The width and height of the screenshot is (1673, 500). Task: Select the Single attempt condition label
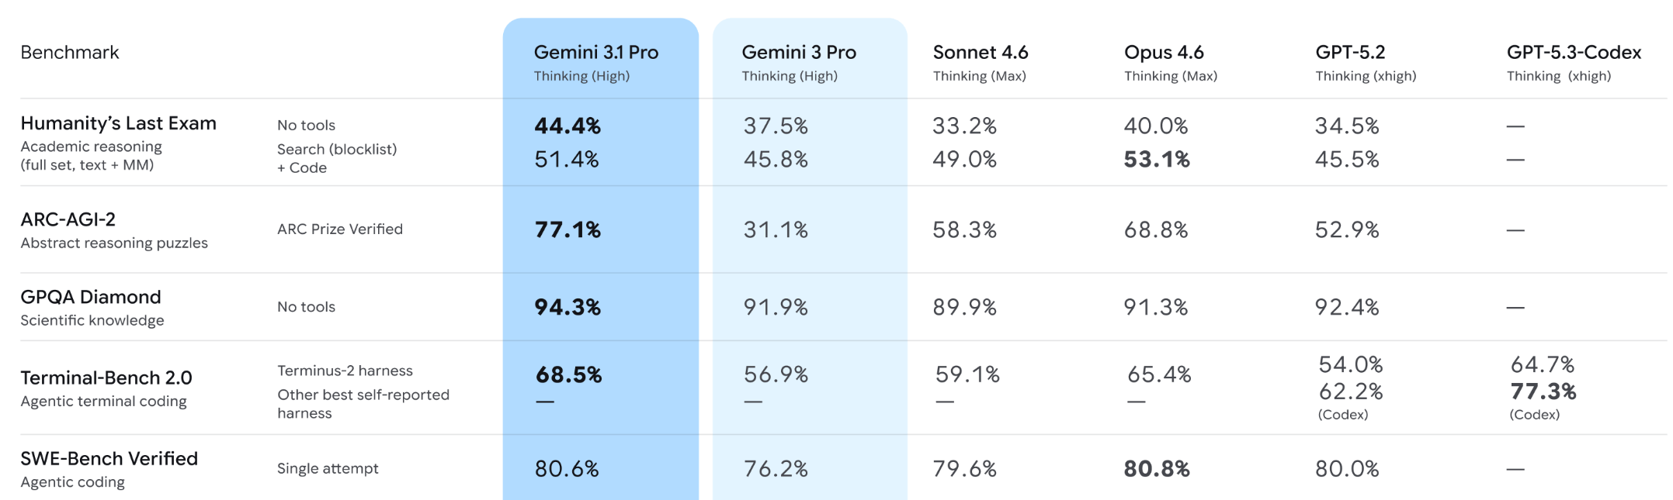tap(328, 468)
